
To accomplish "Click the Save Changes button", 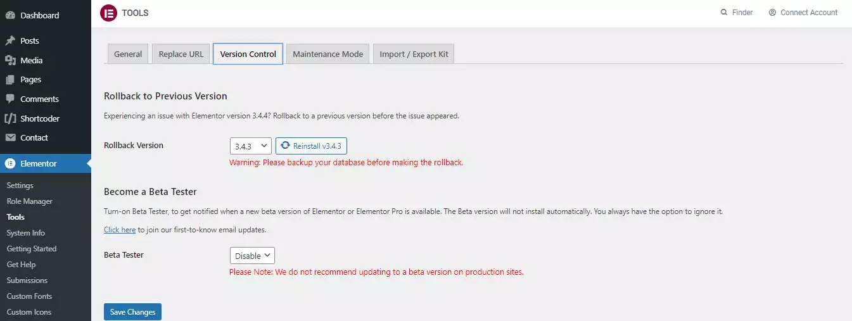I will coord(132,312).
